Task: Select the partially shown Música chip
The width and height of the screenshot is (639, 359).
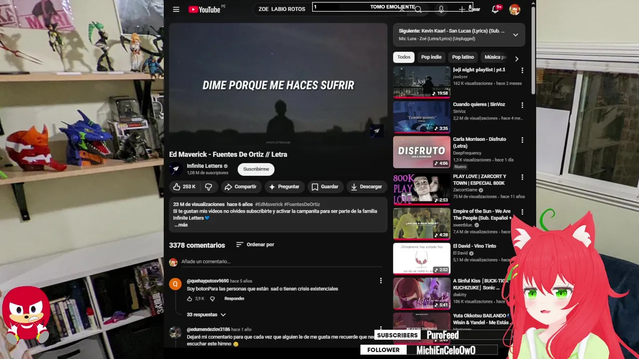Action: (495, 57)
